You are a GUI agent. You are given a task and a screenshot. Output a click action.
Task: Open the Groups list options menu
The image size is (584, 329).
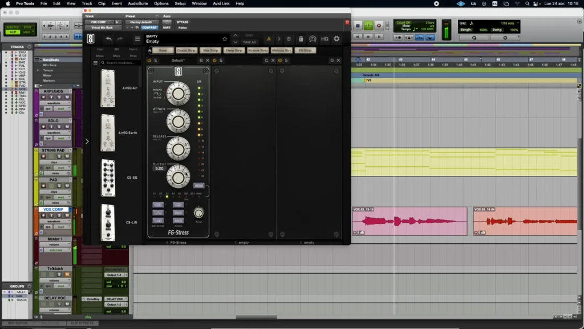(30, 287)
